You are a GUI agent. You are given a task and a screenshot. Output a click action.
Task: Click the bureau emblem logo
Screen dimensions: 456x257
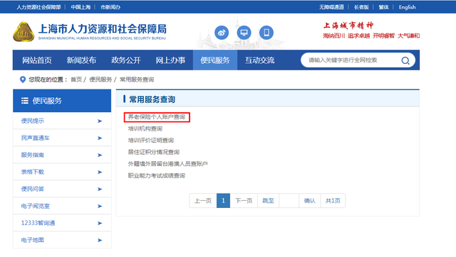coord(24,32)
